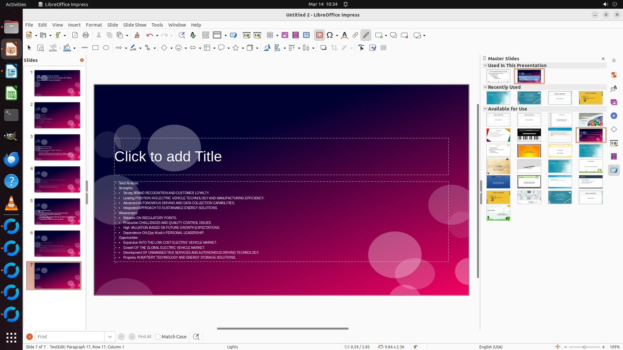Toggle Show Draw Functions highlighter button
623x350 pixels.
click(x=366, y=35)
